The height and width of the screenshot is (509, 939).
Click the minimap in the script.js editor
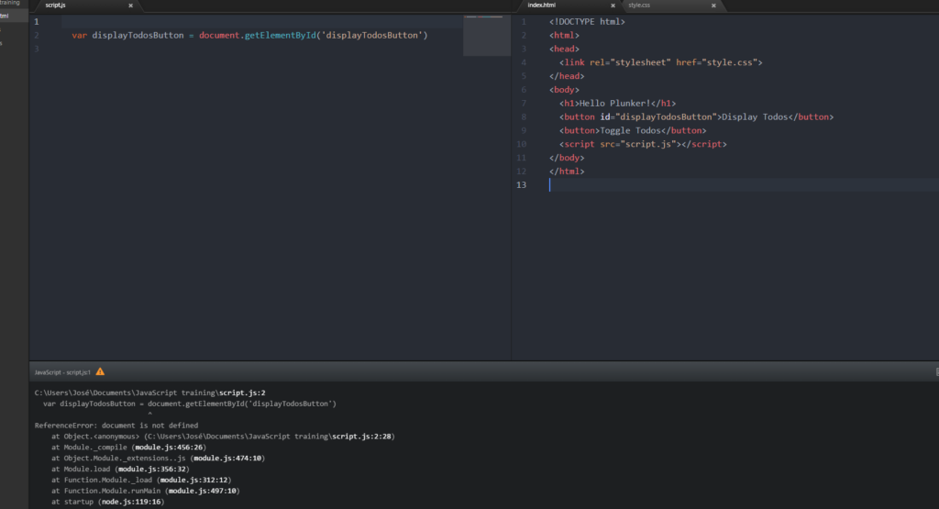(486, 36)
